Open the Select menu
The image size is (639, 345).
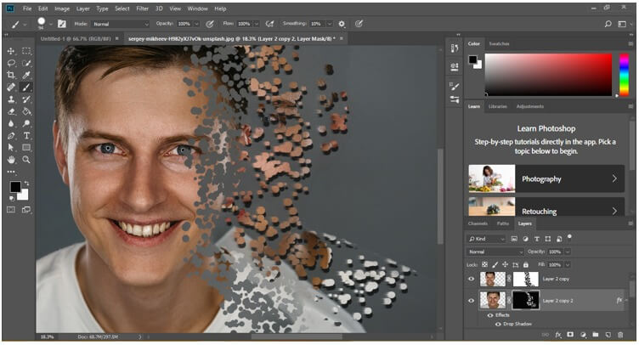tap(122, 8)
